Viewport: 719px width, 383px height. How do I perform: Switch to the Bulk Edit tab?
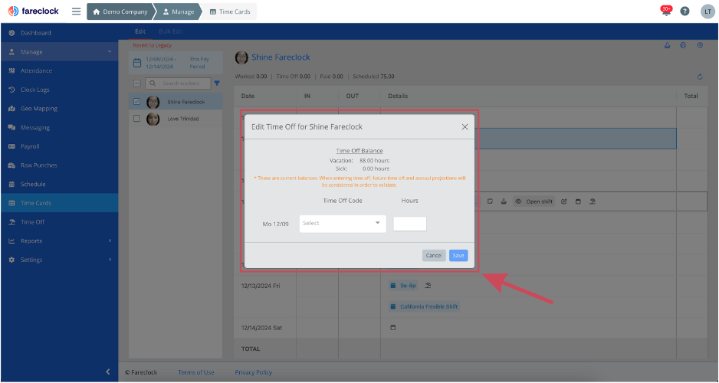[x=171, y=31]
